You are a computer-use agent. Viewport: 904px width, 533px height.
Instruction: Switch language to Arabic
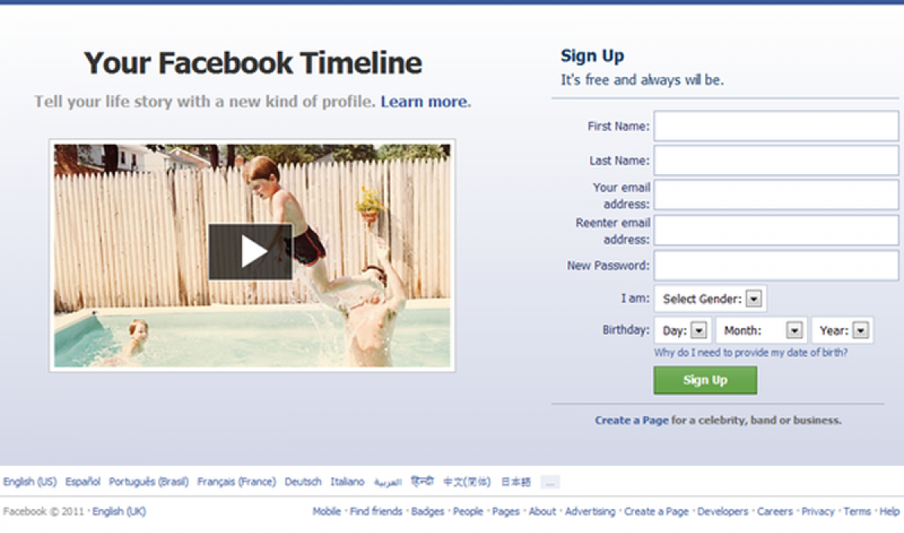click(x=388, y=482)
